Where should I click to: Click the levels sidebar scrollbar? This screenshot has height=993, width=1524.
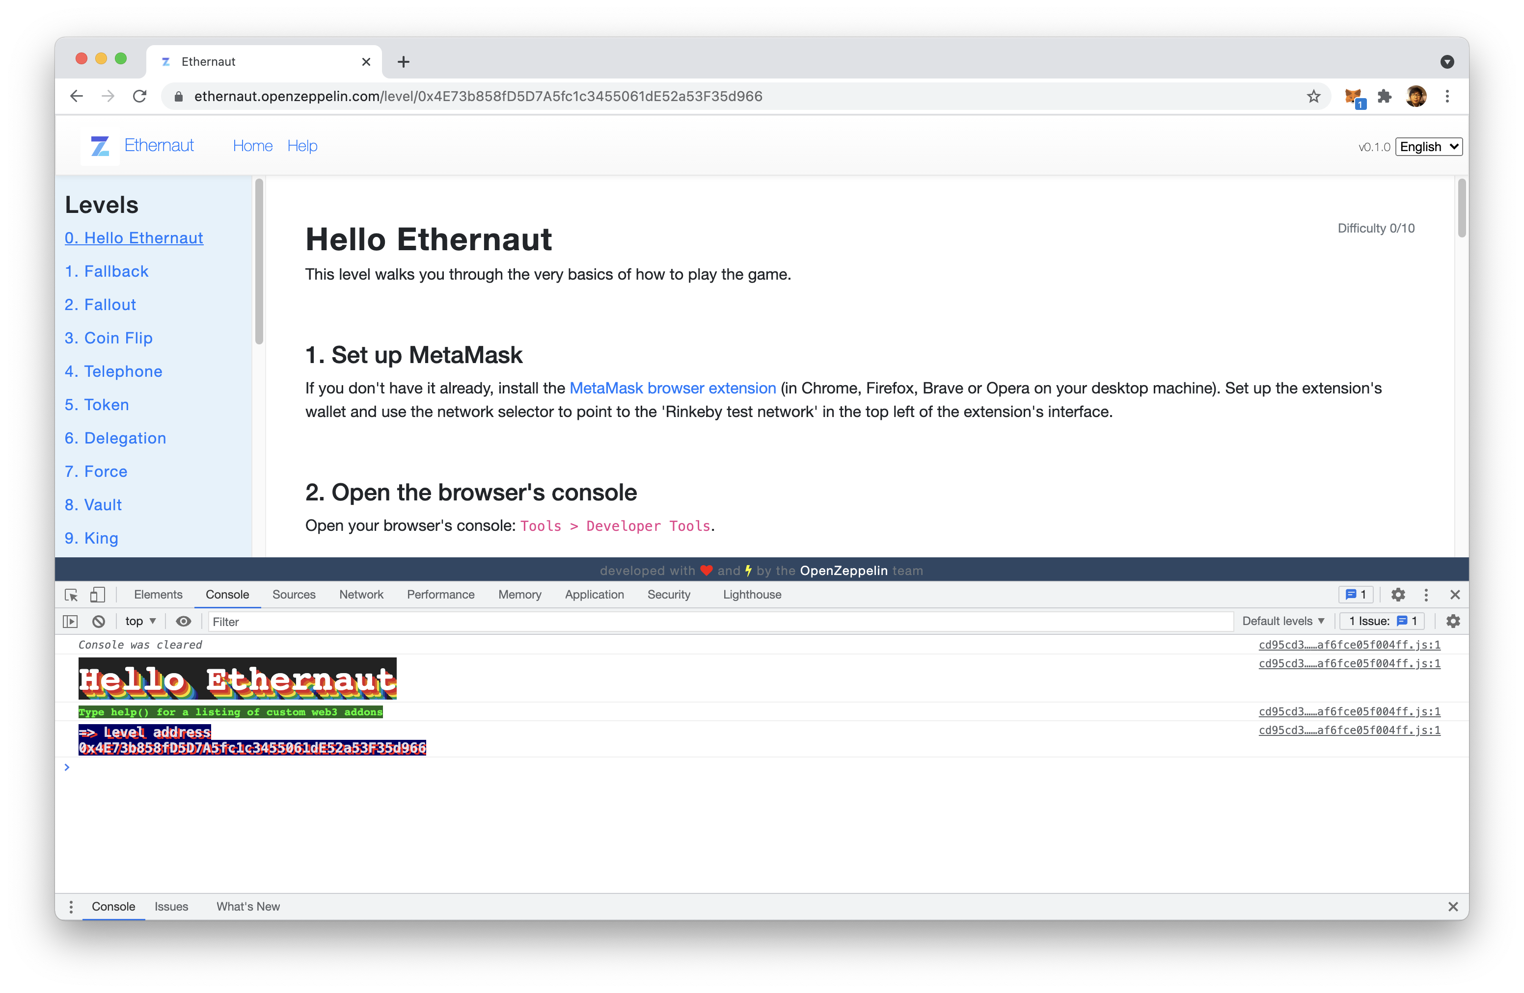click(259, 262)
